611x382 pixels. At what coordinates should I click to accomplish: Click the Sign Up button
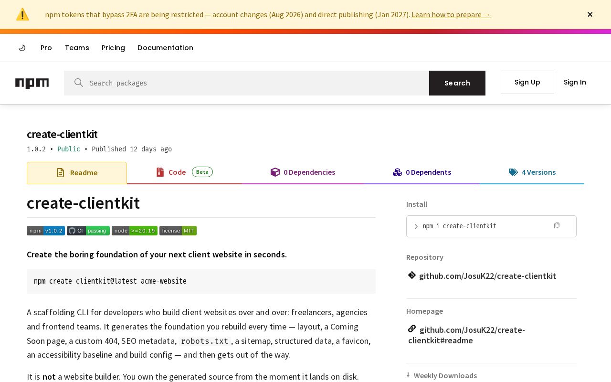tap(527, 82)
